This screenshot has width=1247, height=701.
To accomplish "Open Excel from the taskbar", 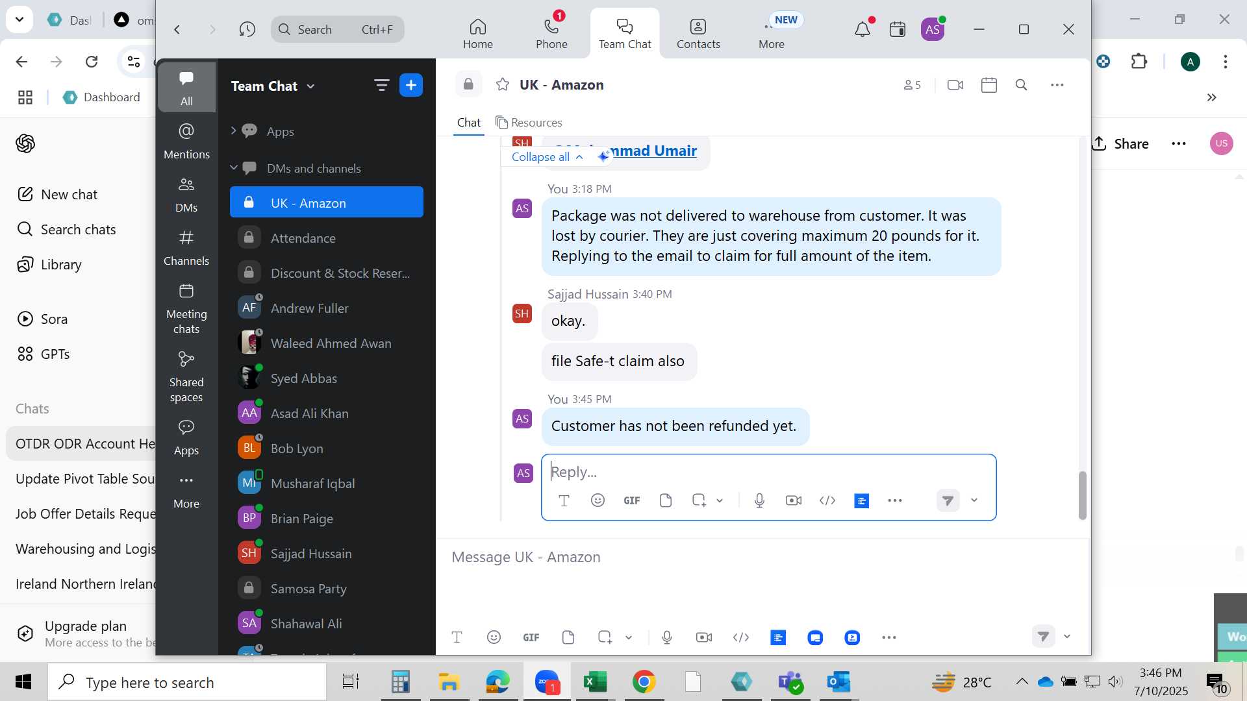I will click(x=595, y=682).
